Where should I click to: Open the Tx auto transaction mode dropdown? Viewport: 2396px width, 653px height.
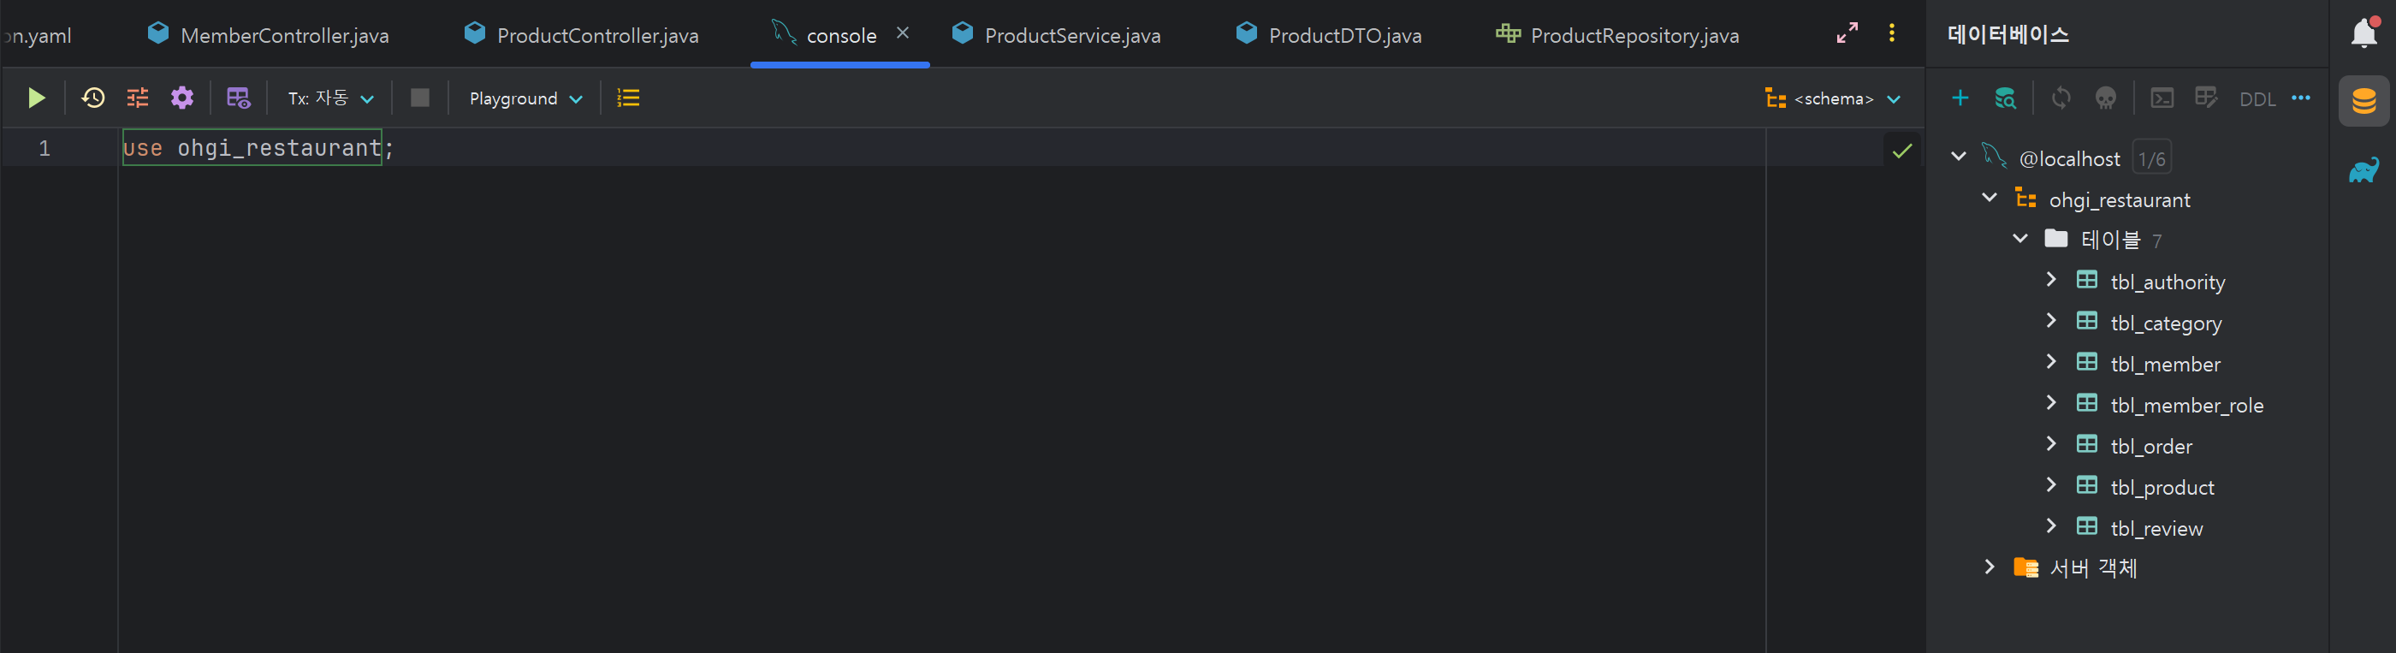[331, 98]
